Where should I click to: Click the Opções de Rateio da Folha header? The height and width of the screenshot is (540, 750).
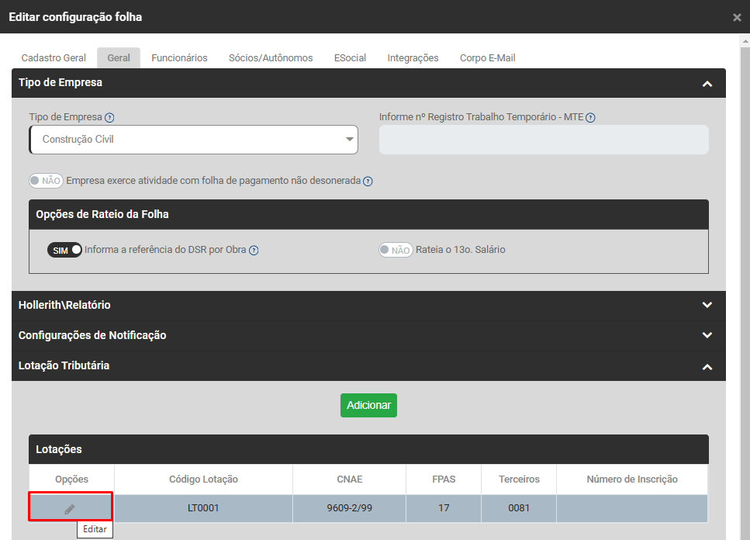(368, 214)
